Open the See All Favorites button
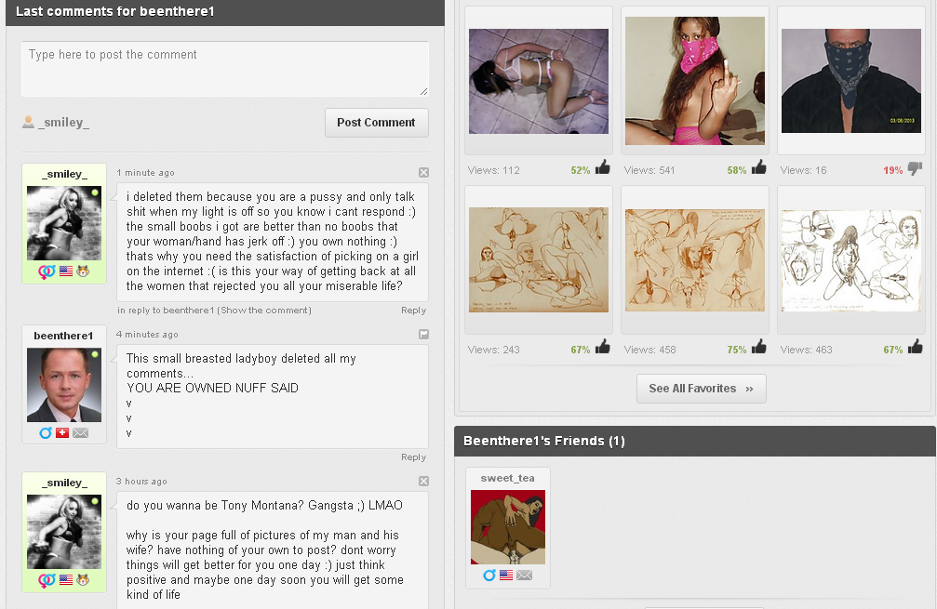937x609 pixels. click(701, 389)
